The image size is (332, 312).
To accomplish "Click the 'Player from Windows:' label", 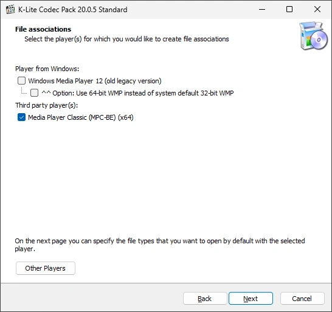I will [x=47, y=69].
